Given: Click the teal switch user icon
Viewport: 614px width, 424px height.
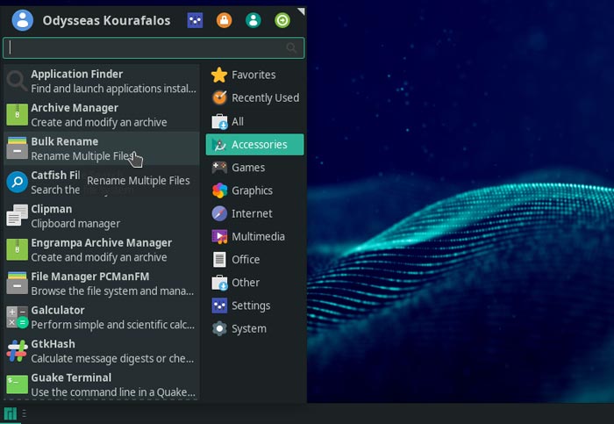Looking at the screenshot, I should [x=253, y=20].
